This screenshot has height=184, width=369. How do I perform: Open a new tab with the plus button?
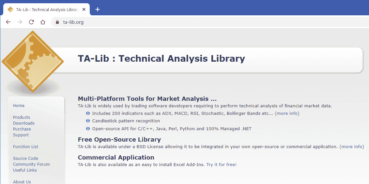click(x=98, y=9)
